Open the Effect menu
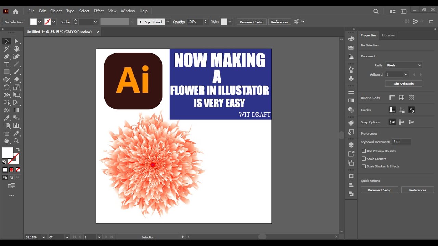The width and height of the screenshot is (438, 246). pyautogui.click(x=99, y=11)
